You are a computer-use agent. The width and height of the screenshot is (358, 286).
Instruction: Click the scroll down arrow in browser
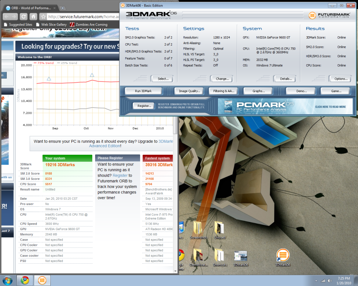click(175, 271)
